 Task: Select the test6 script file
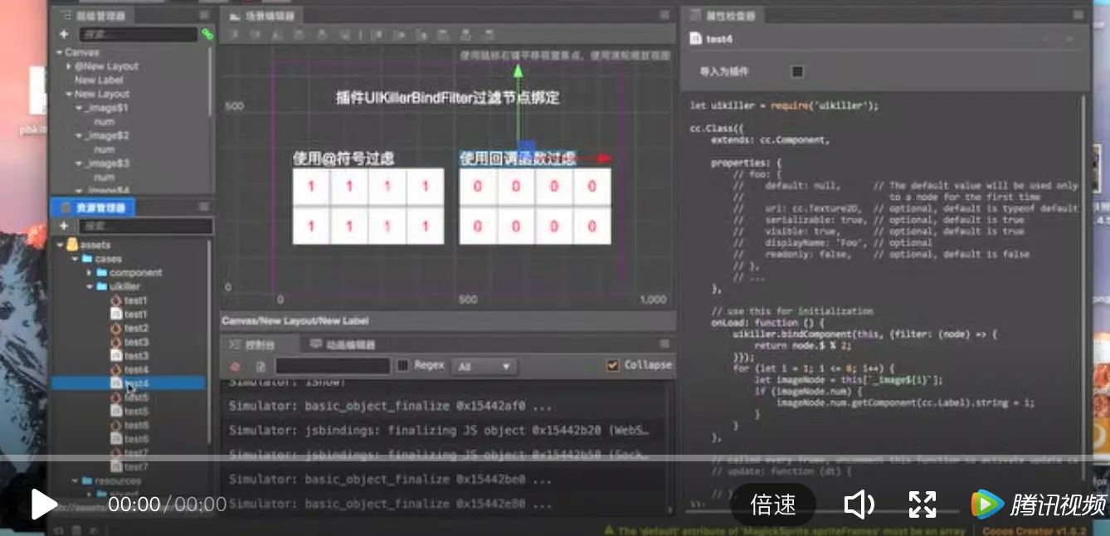click(129, 439)
